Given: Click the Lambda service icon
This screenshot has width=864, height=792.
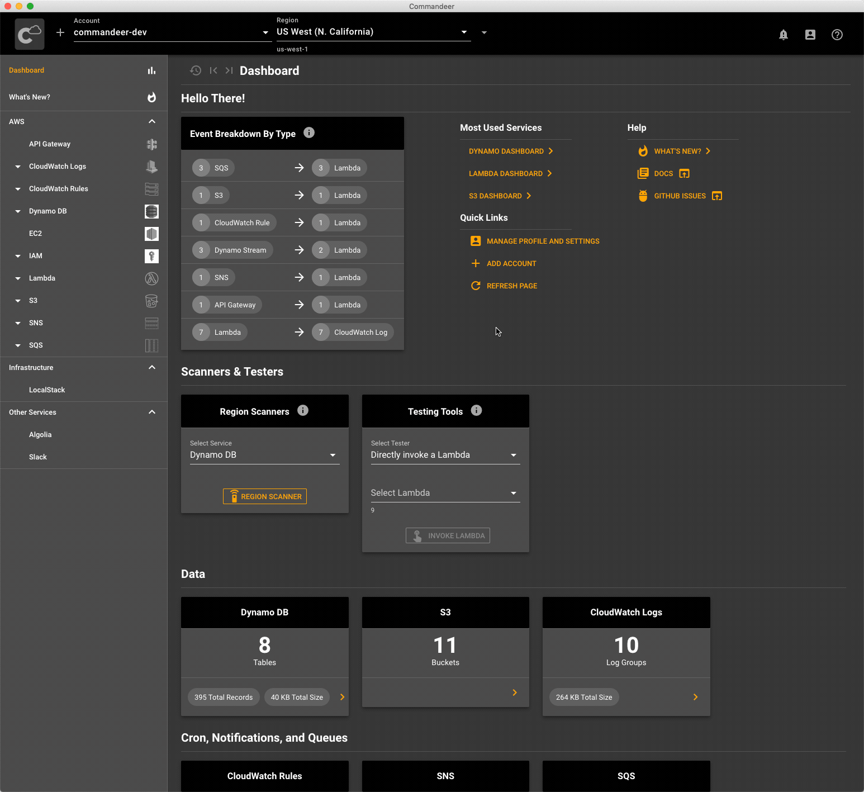Looking at the screenshot, I should (x=151, y=278).
